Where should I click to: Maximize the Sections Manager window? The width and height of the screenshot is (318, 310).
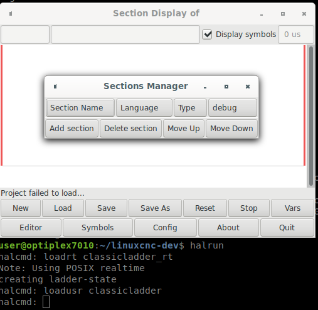[x=226, y=87]
